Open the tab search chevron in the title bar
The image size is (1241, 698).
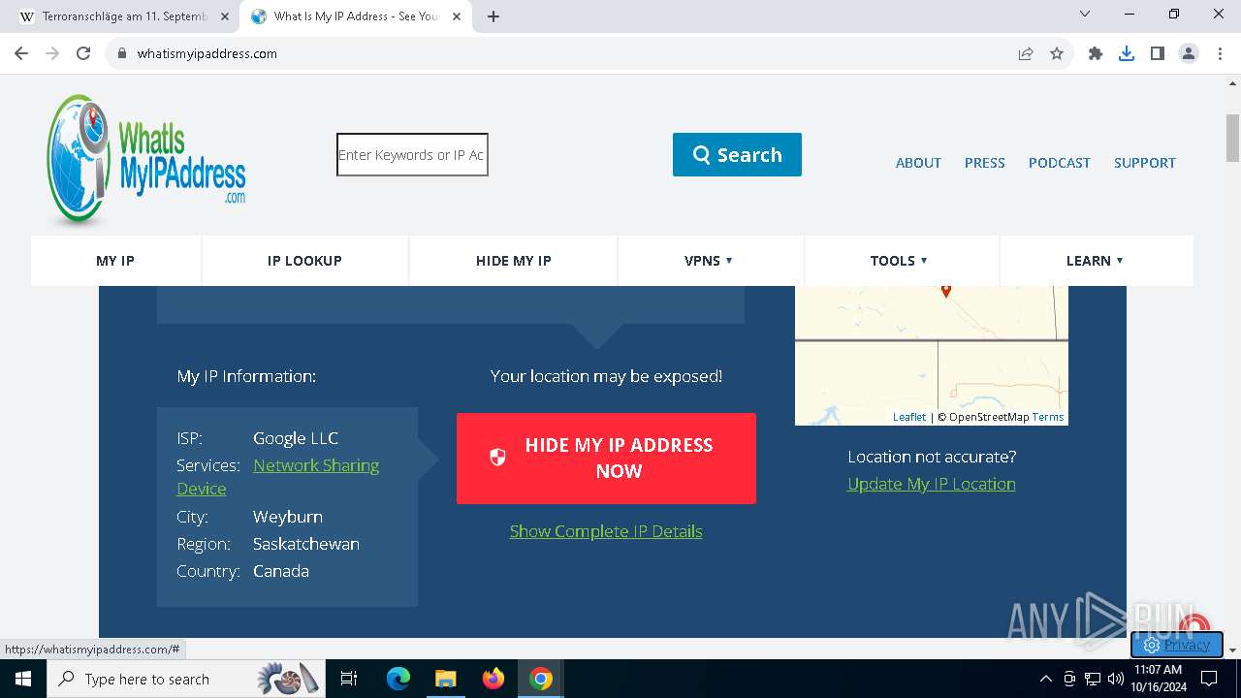pyautogui.click(x=1085, y=15)
